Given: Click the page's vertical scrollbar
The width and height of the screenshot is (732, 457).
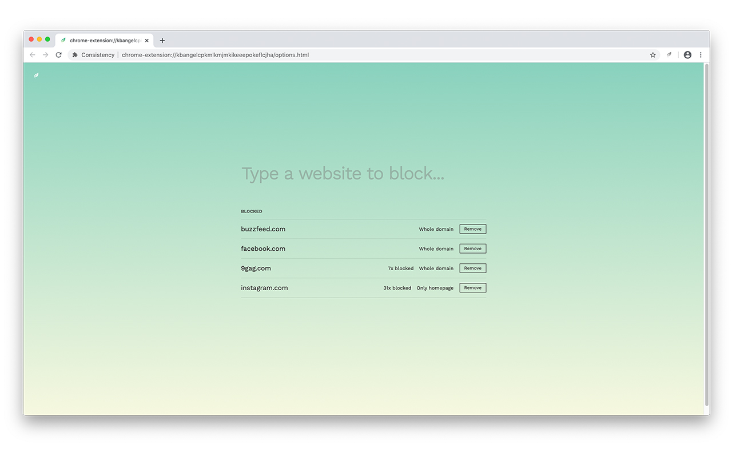Looking at the screenshot, I should [x=707, y=234].
